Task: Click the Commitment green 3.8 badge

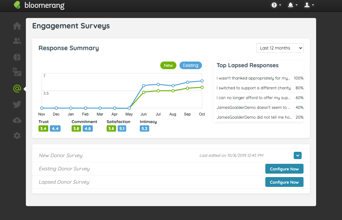Action: [76, 128]
